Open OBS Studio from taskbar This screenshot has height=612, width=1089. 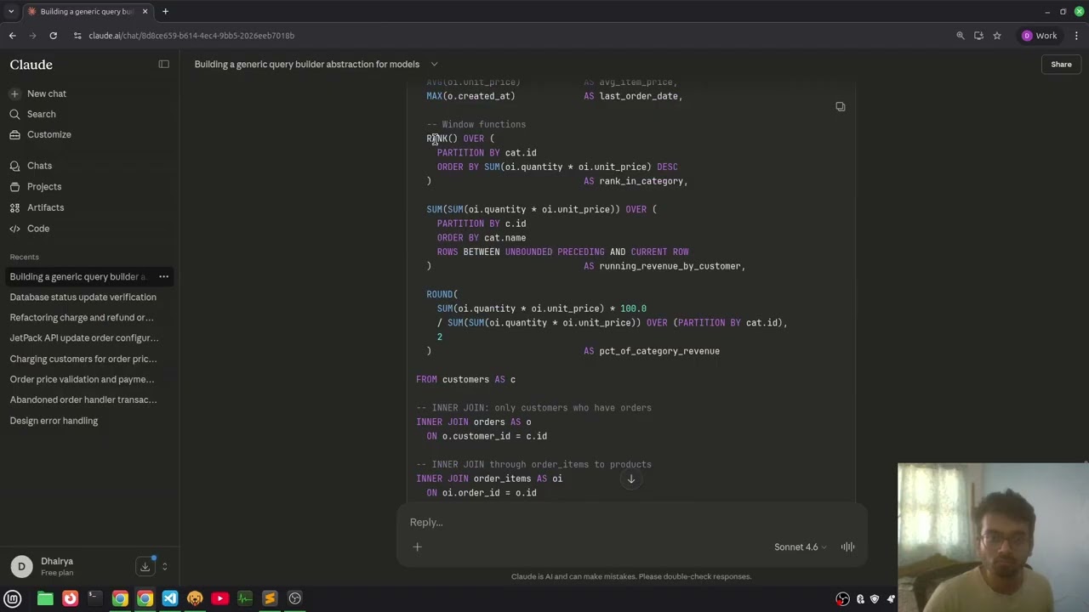coord(294,598)
